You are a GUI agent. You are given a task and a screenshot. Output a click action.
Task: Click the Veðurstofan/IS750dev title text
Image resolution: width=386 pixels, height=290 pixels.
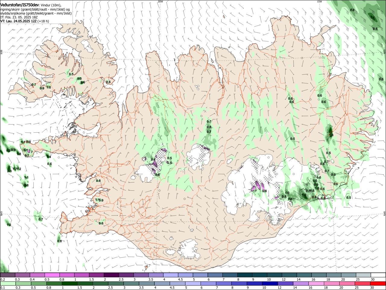tap(20, 5)
